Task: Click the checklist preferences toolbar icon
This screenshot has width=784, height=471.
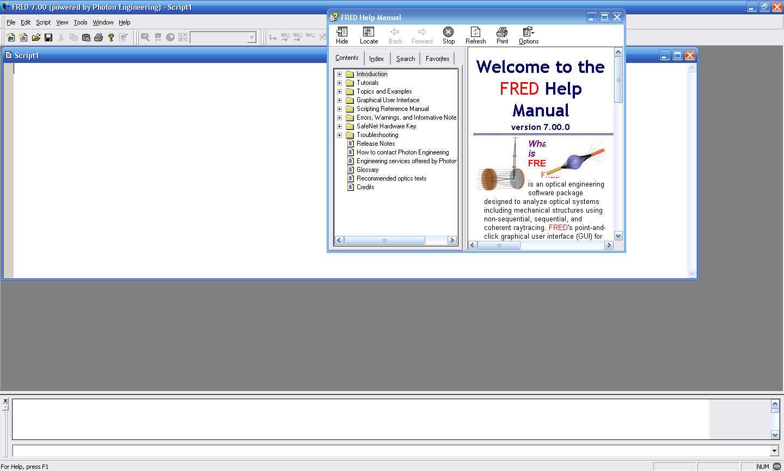Action: (x=124, y=38)
